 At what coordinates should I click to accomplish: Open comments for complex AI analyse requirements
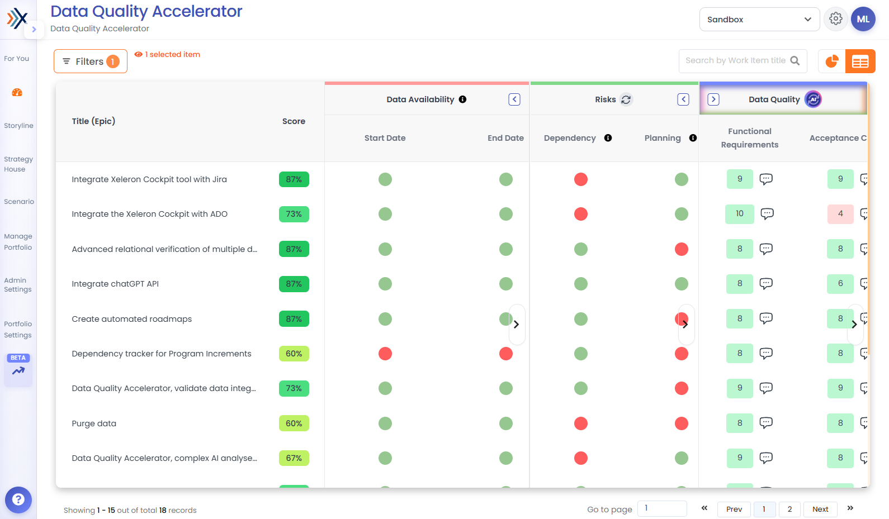tap(766, 458)
